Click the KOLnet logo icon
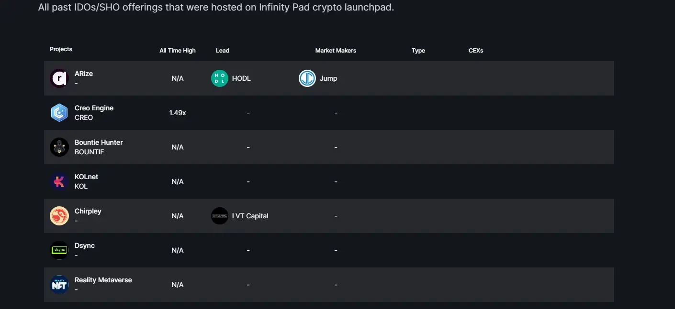Screen dimensions: 675x309 [x=59, y=181]
